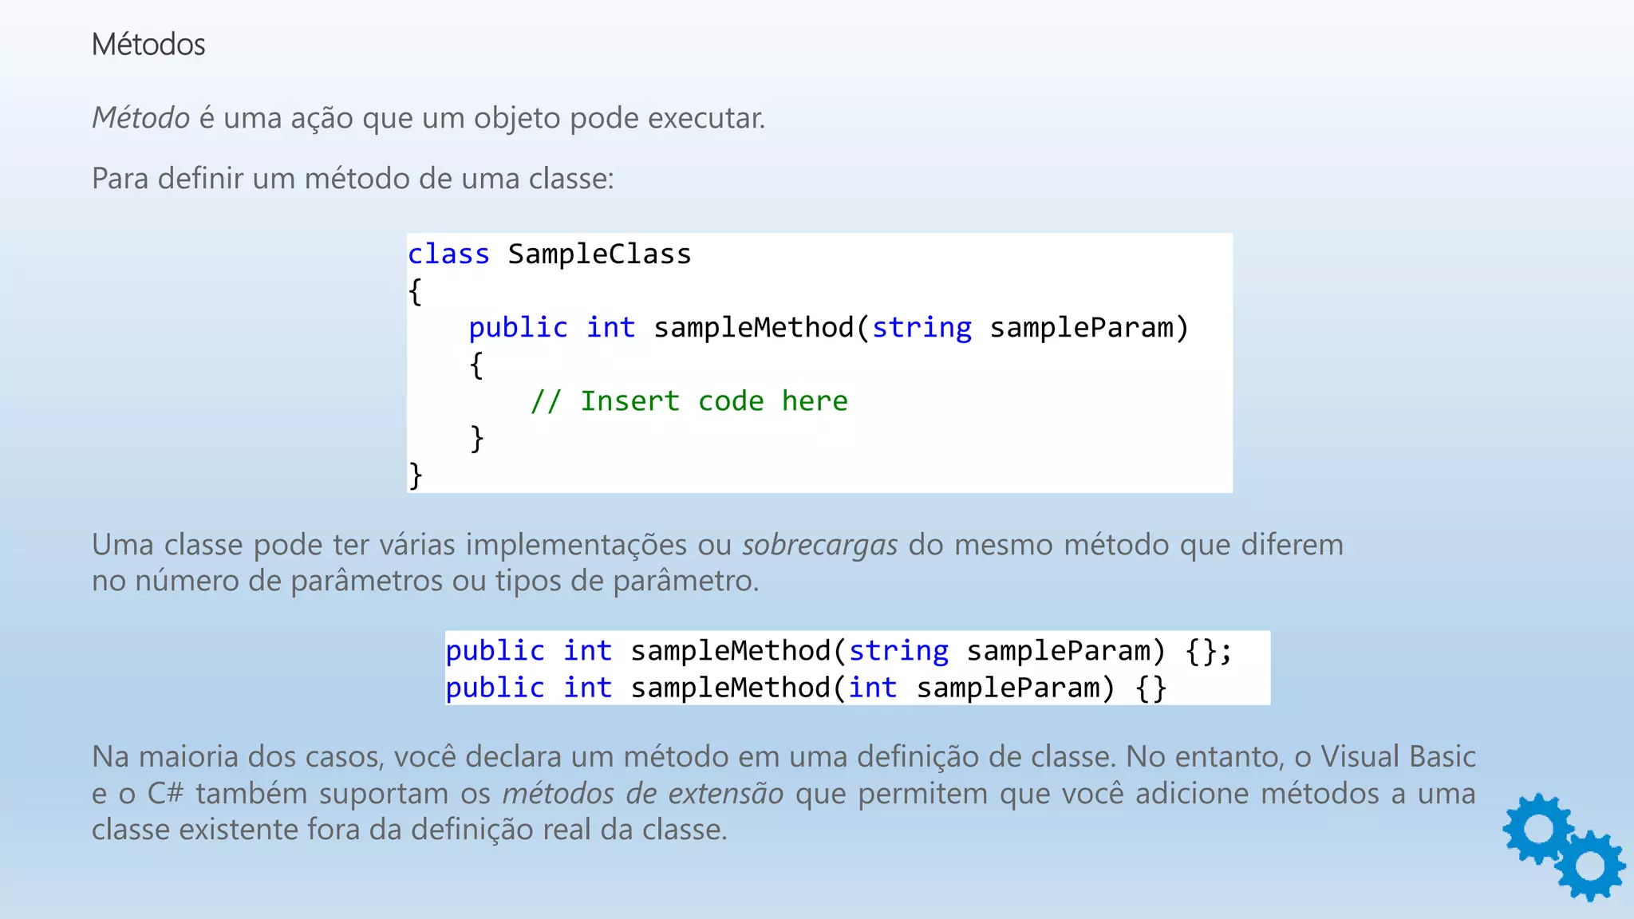Screen dimensions: 1634x919
Task: Click the overload line ending with '{};'
Action: coord(839,651)
